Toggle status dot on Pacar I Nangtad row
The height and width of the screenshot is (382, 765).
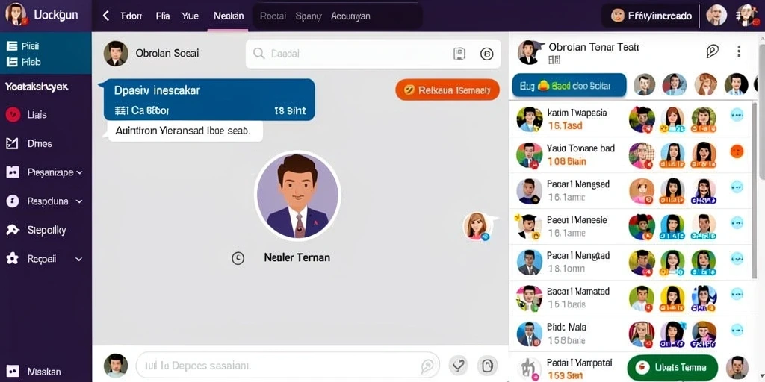tap(737, 257)
